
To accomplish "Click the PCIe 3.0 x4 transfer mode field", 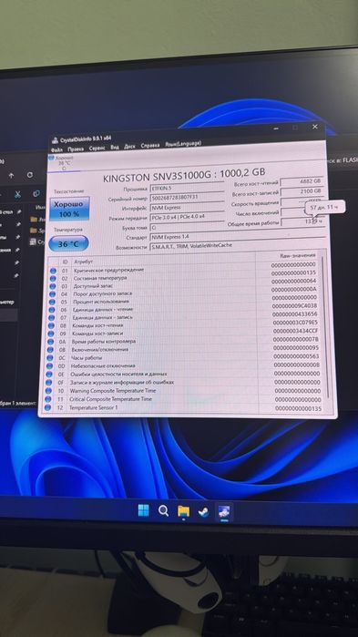I will click(187, 217).
